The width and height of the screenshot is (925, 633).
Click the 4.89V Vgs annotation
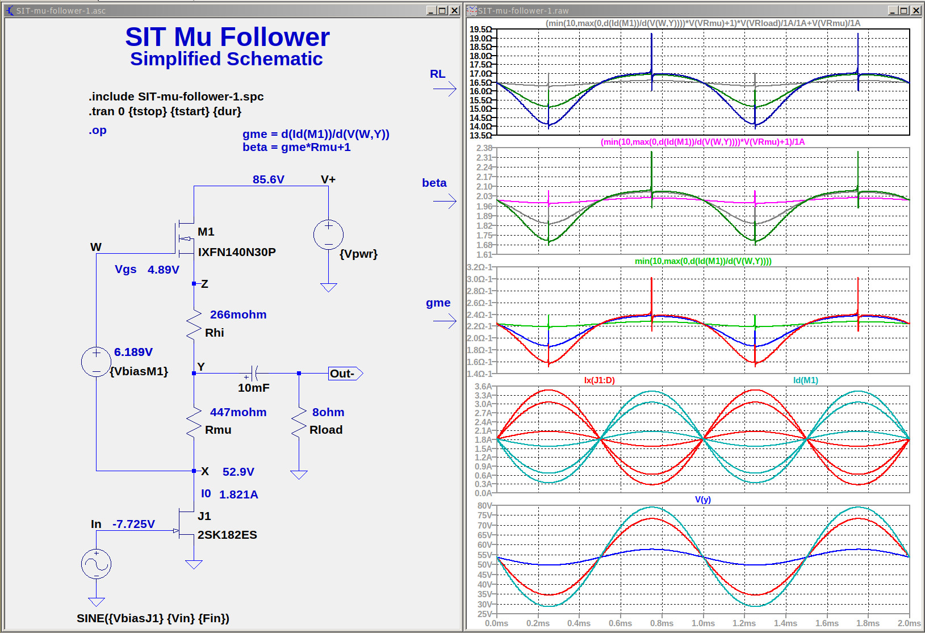coord(163,270)
